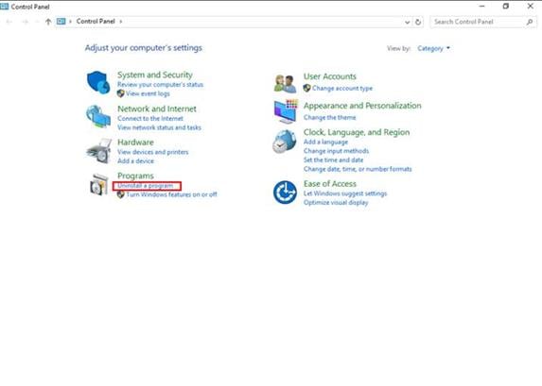Go up one level with up arrow

pos(48,22)
